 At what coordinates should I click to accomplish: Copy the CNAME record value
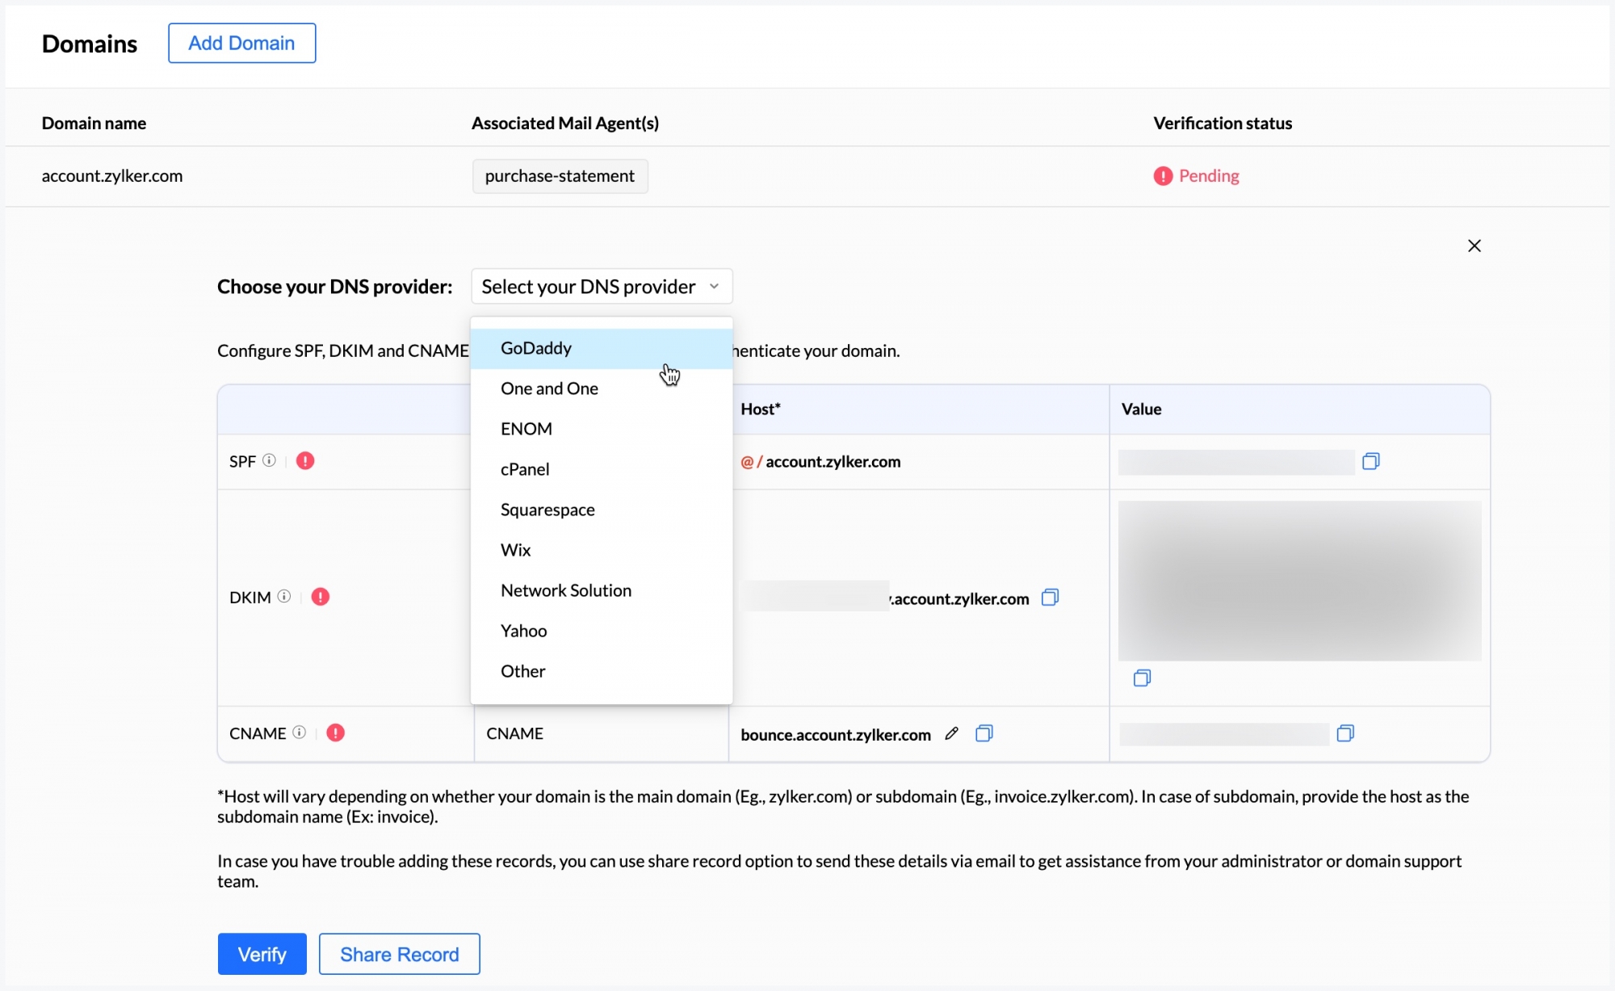click(x=1345, y=733)
